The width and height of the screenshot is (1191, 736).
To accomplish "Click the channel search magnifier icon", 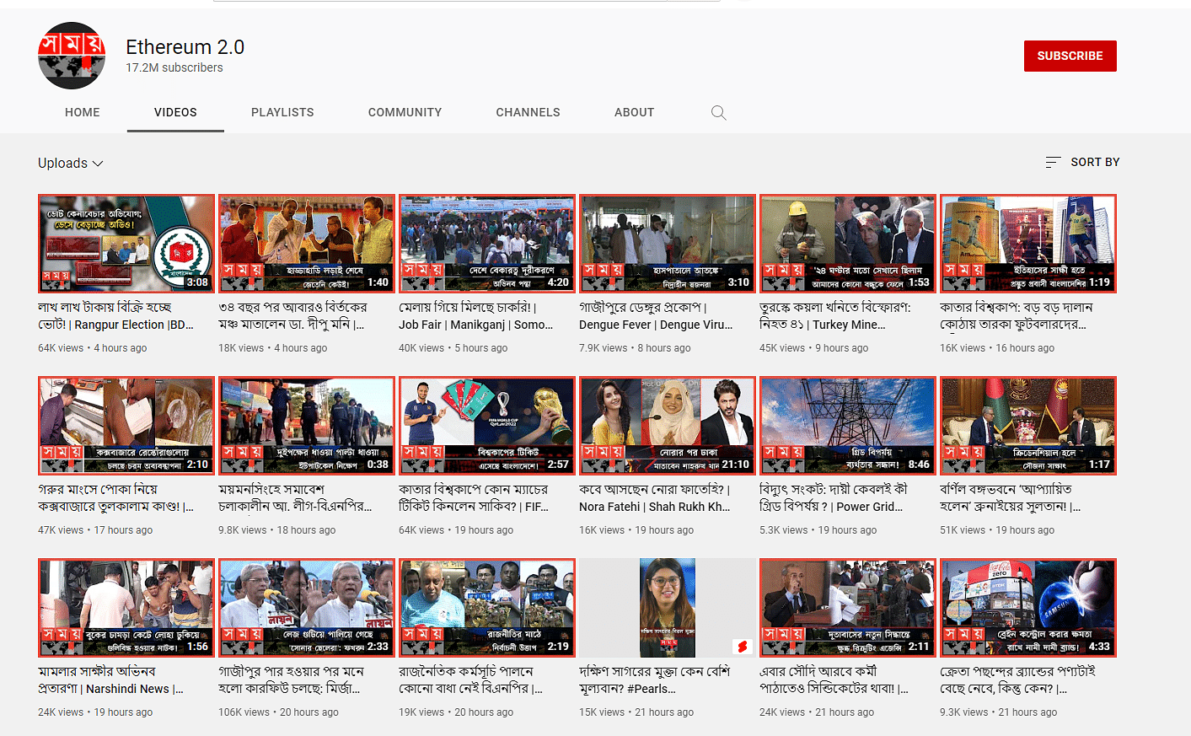I will tap(718, 113).
